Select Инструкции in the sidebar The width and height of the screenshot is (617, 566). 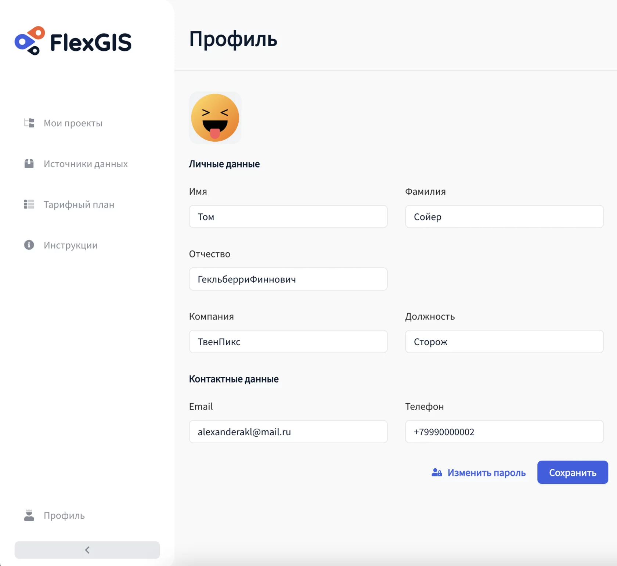(x=71, y=245)
